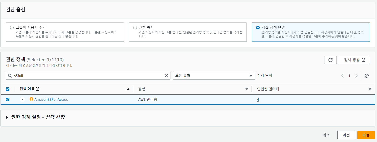Click the 다음 button

click(366, 135)
